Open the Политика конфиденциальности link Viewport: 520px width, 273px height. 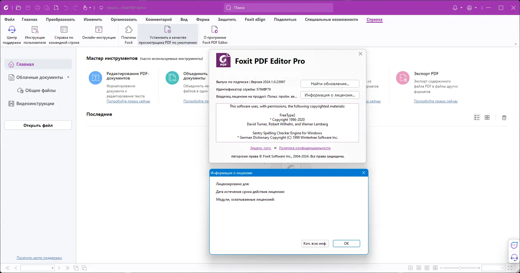click(x=305, y=148)
